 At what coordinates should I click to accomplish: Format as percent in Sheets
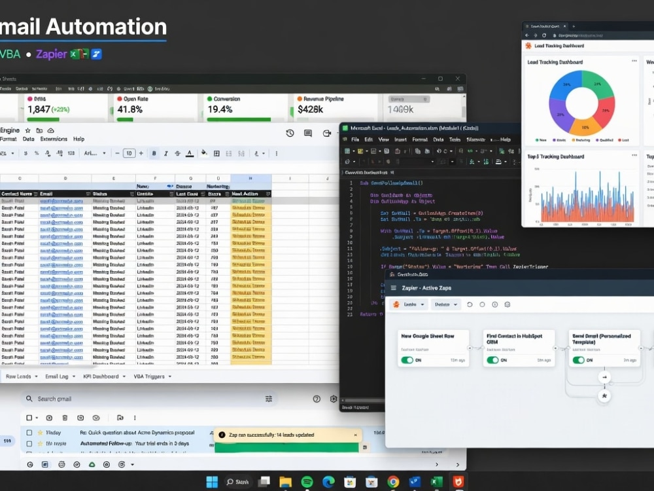pos(37,154)
